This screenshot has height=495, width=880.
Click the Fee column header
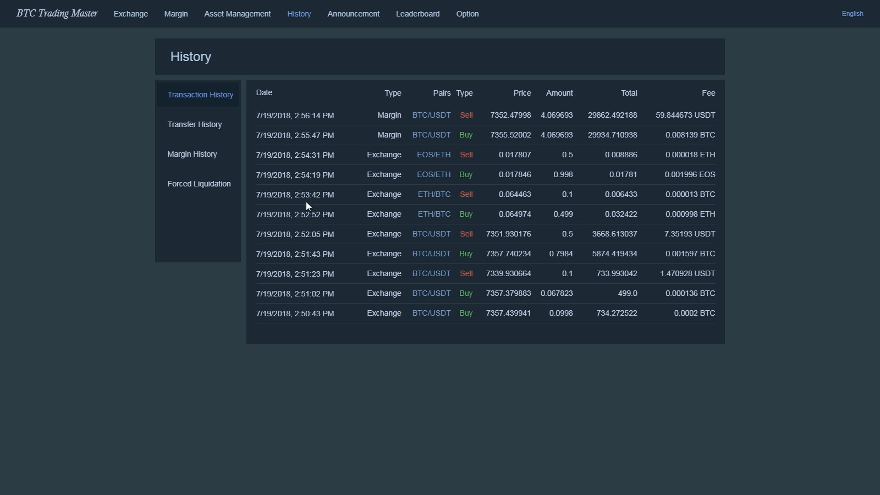click(708, 92)
